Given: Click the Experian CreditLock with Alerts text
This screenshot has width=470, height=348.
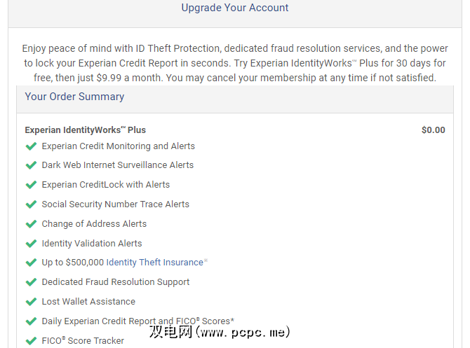Looking at the screenshot, I should pos(105,185).
